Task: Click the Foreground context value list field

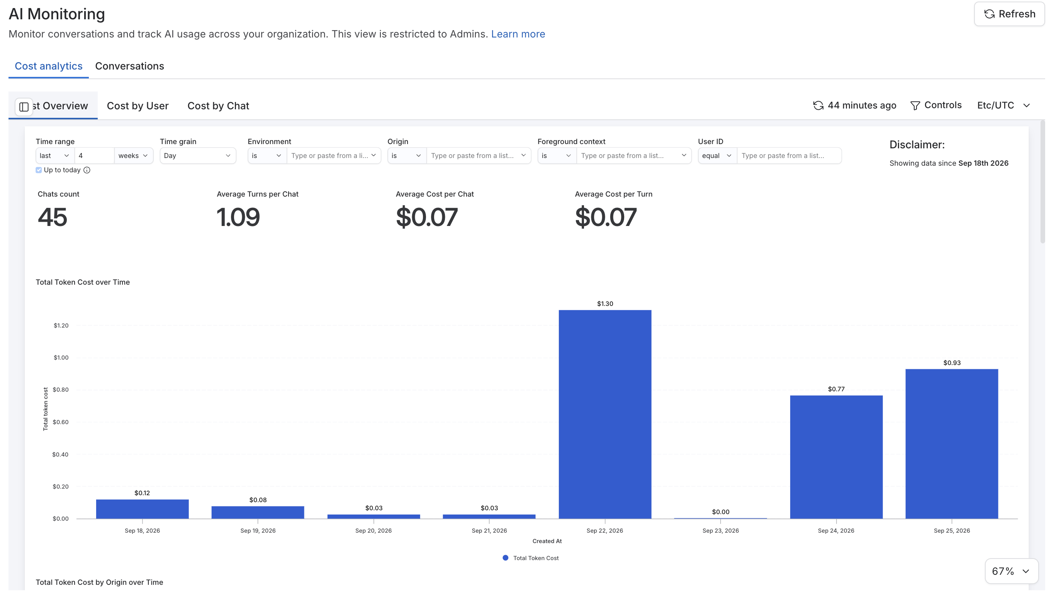Action: click(634, 156)
